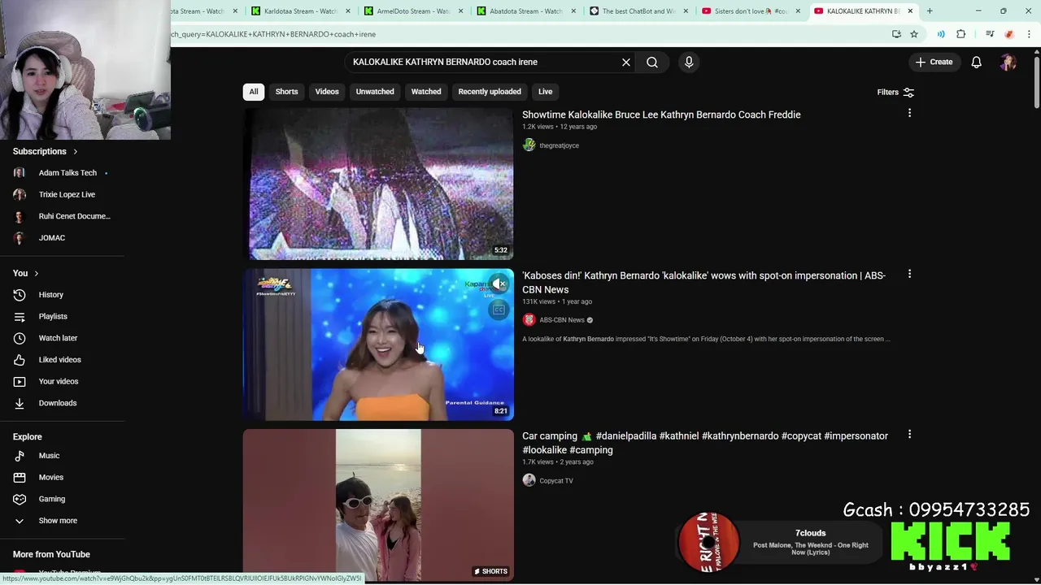Select the Watched filter chip
This screenshot has height=585, width=1041.
tap(426, 92)
